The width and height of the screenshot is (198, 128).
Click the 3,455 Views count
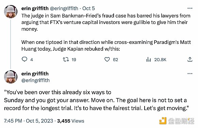[70, 121]
